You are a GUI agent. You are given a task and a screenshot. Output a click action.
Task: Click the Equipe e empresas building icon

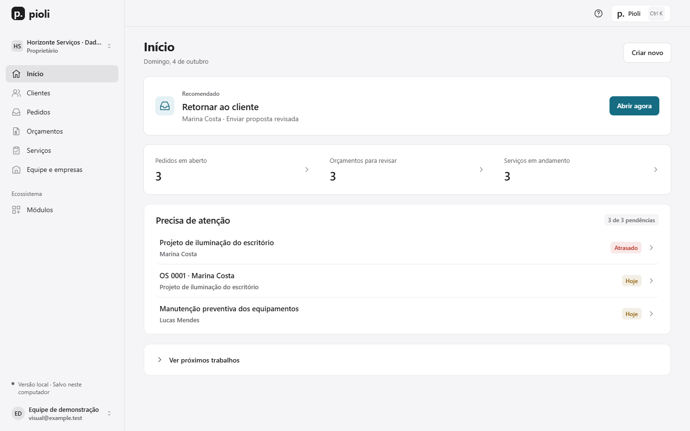(16, 170)
